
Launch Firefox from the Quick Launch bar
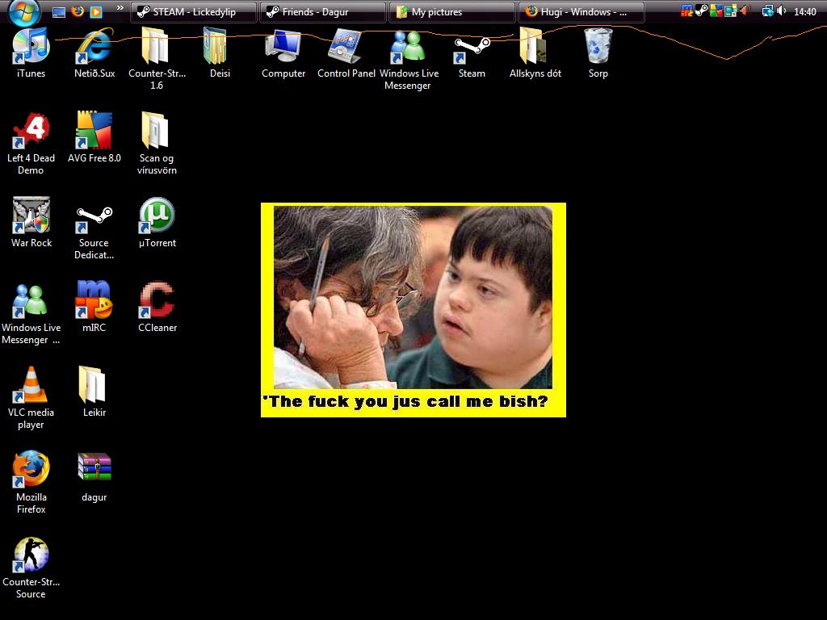[78, 11]
